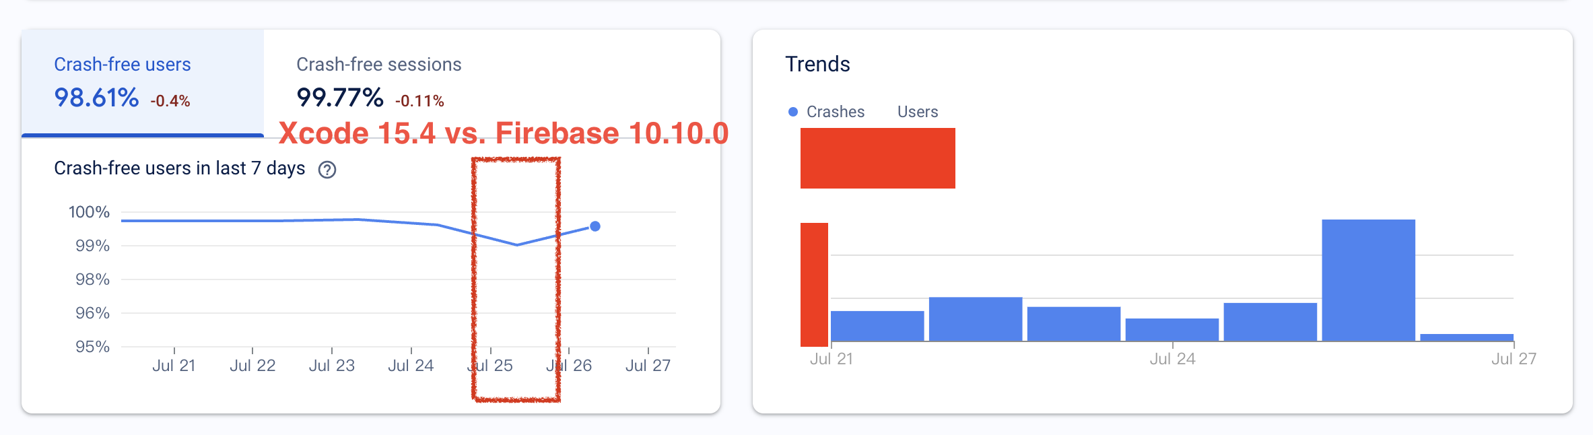Screen dimensions: 1593x435
Task: Open the help icon next to last 7 days
Action: [x=327, y=170]
